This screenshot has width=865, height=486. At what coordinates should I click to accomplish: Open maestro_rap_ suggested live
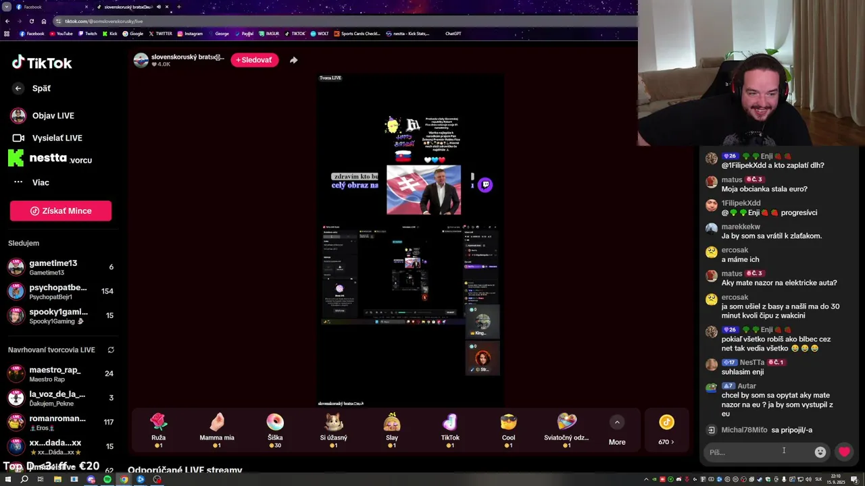pos(61,374)
